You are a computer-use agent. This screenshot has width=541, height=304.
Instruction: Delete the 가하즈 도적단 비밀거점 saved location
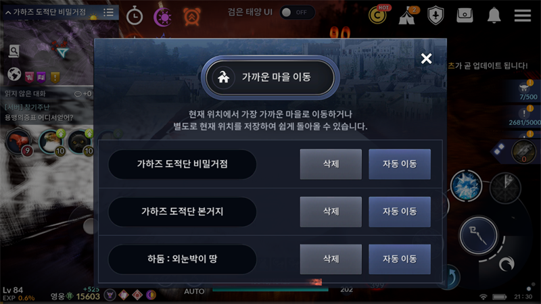(331, 164)
